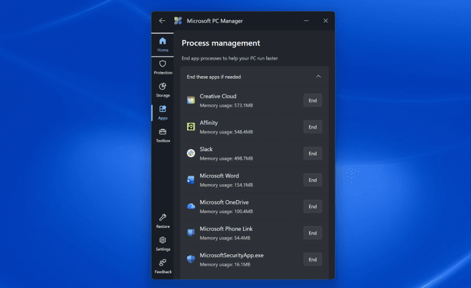
Task: End the MicrosoftSecurityApp.exe process
Action: 312,259
